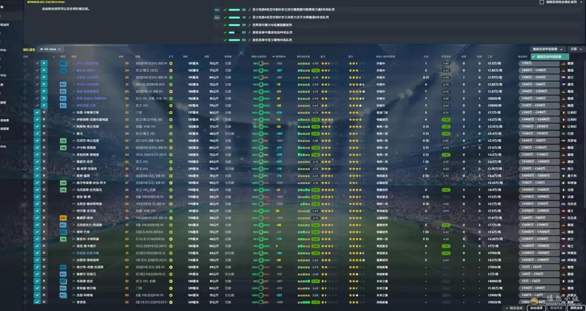Click the remove X icon for 李济珉
Viewport: 586px width, 311px height.
[44, 302]
